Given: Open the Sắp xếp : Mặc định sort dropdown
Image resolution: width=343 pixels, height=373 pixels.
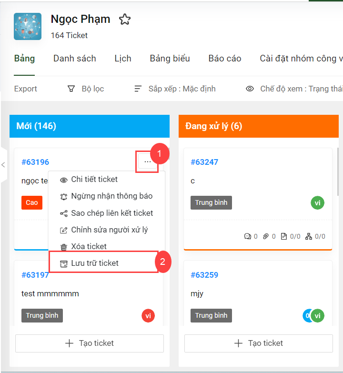Looking at the screenshot, I should point(175,89).
